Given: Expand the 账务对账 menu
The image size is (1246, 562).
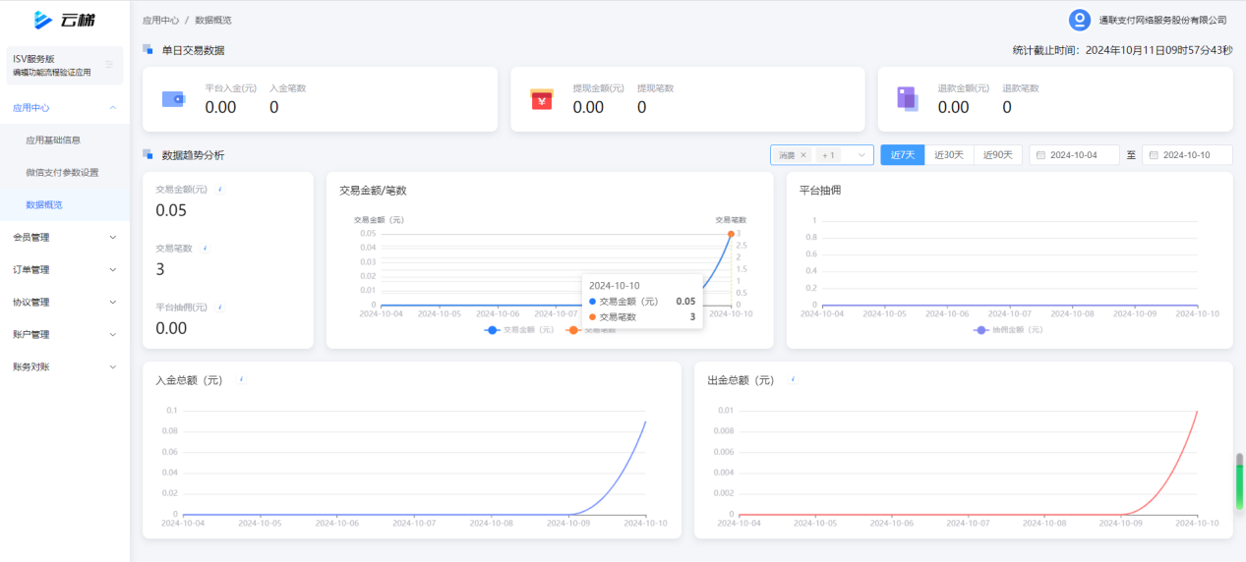Looking at the screenshot, I should pos(65,366).
